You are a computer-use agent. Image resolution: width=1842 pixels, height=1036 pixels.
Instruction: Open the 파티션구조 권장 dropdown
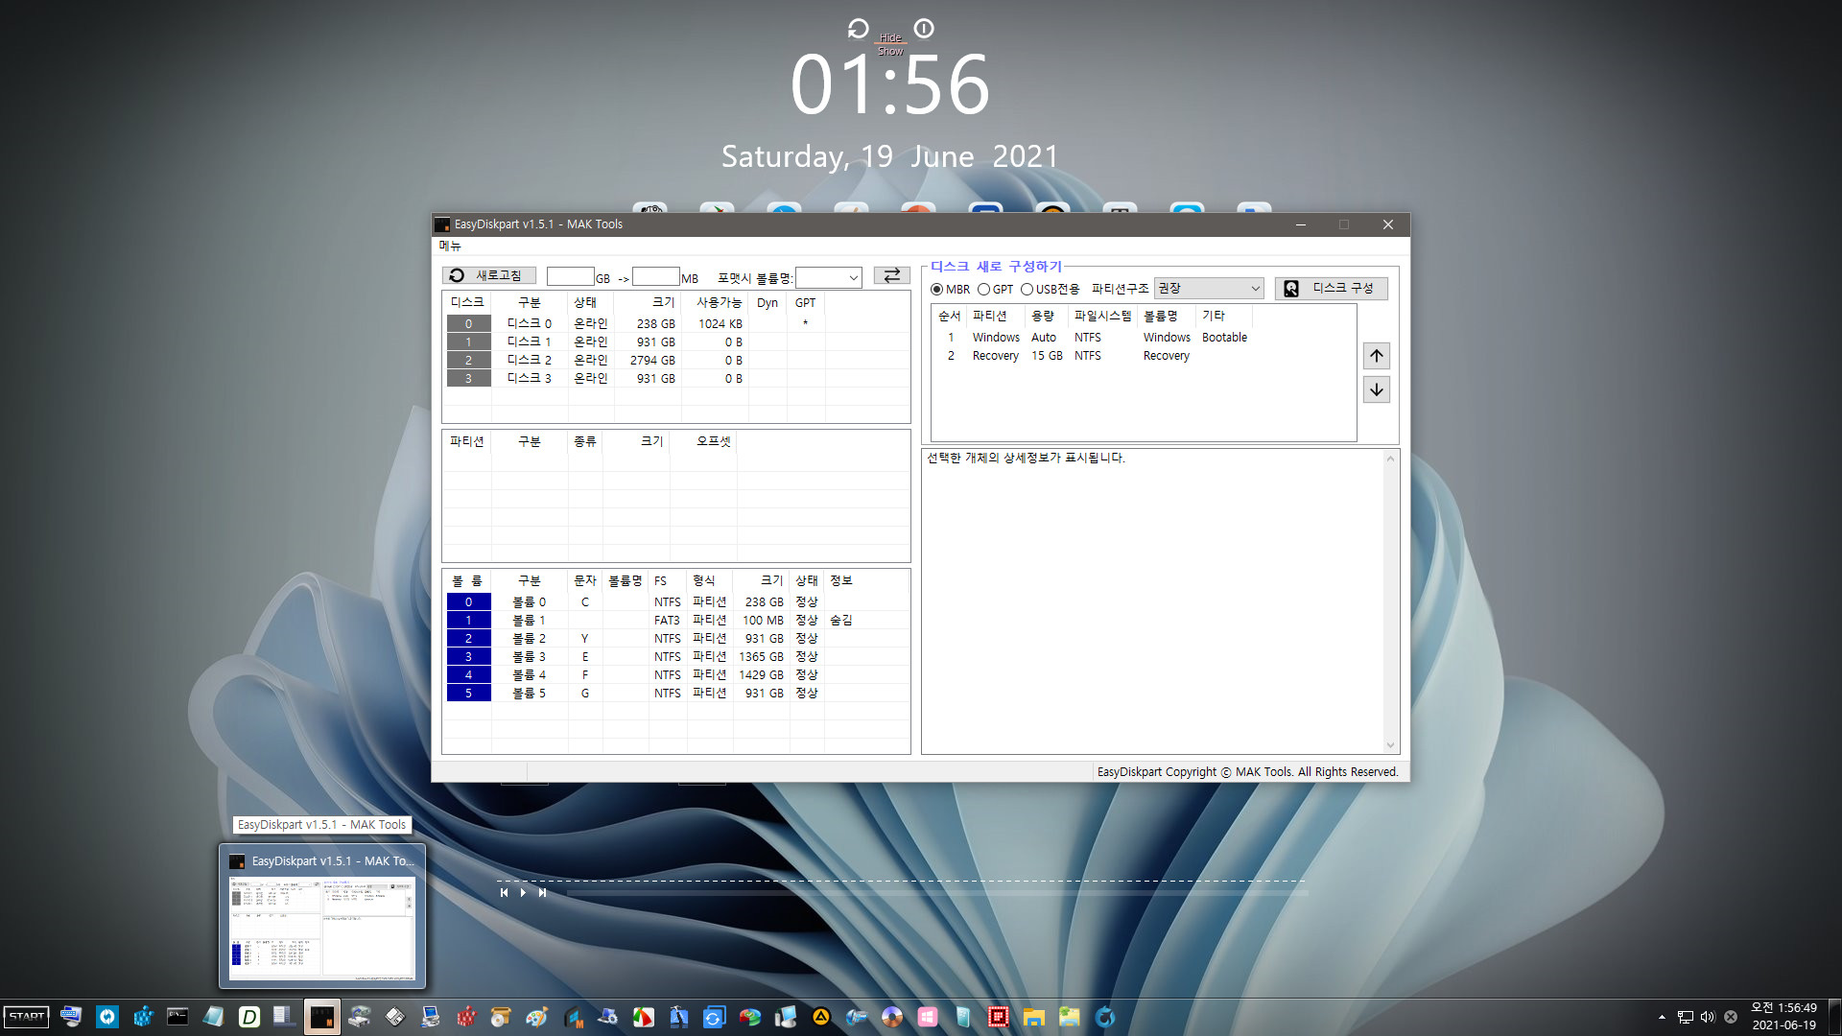[1209, 288]
